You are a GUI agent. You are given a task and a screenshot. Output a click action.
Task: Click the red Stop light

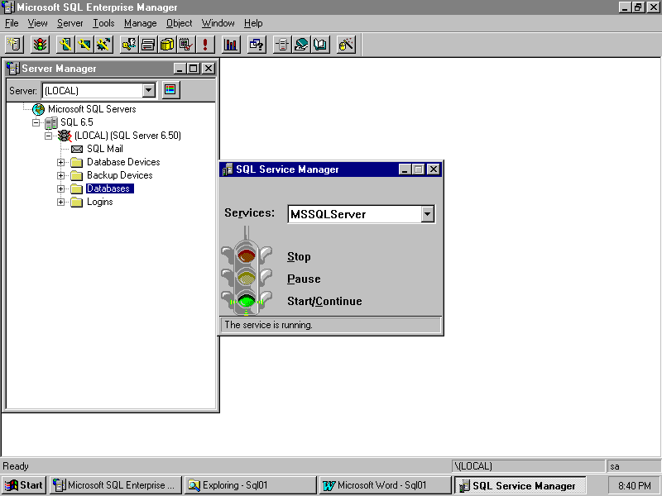point(246,255)
